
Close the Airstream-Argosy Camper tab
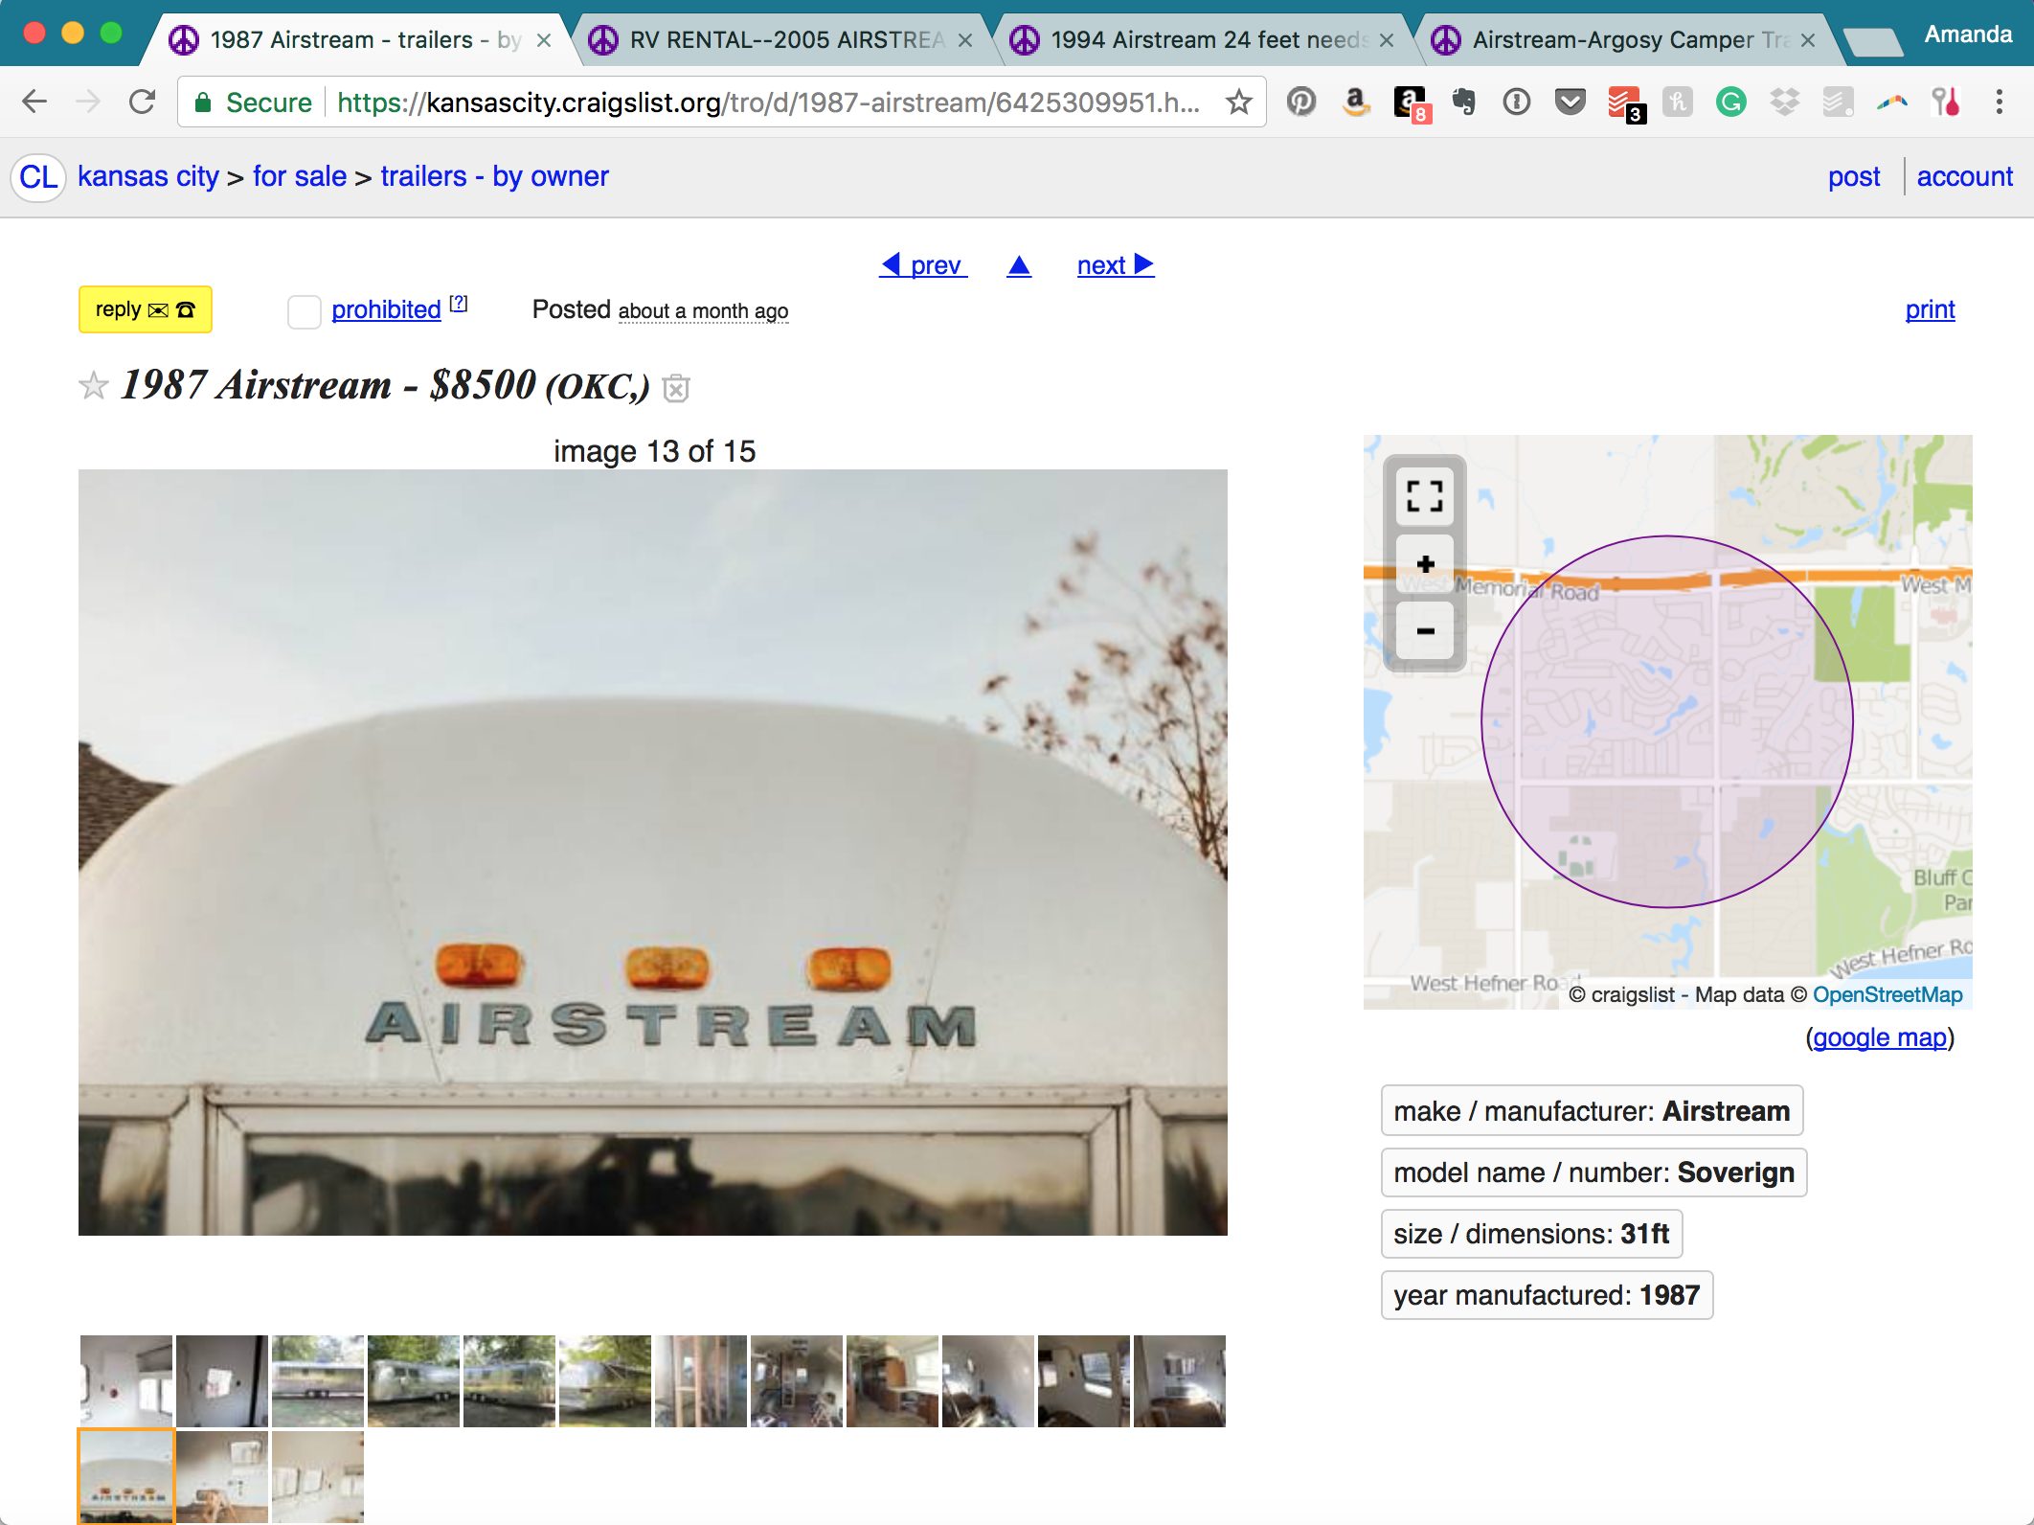(1808, 40)
